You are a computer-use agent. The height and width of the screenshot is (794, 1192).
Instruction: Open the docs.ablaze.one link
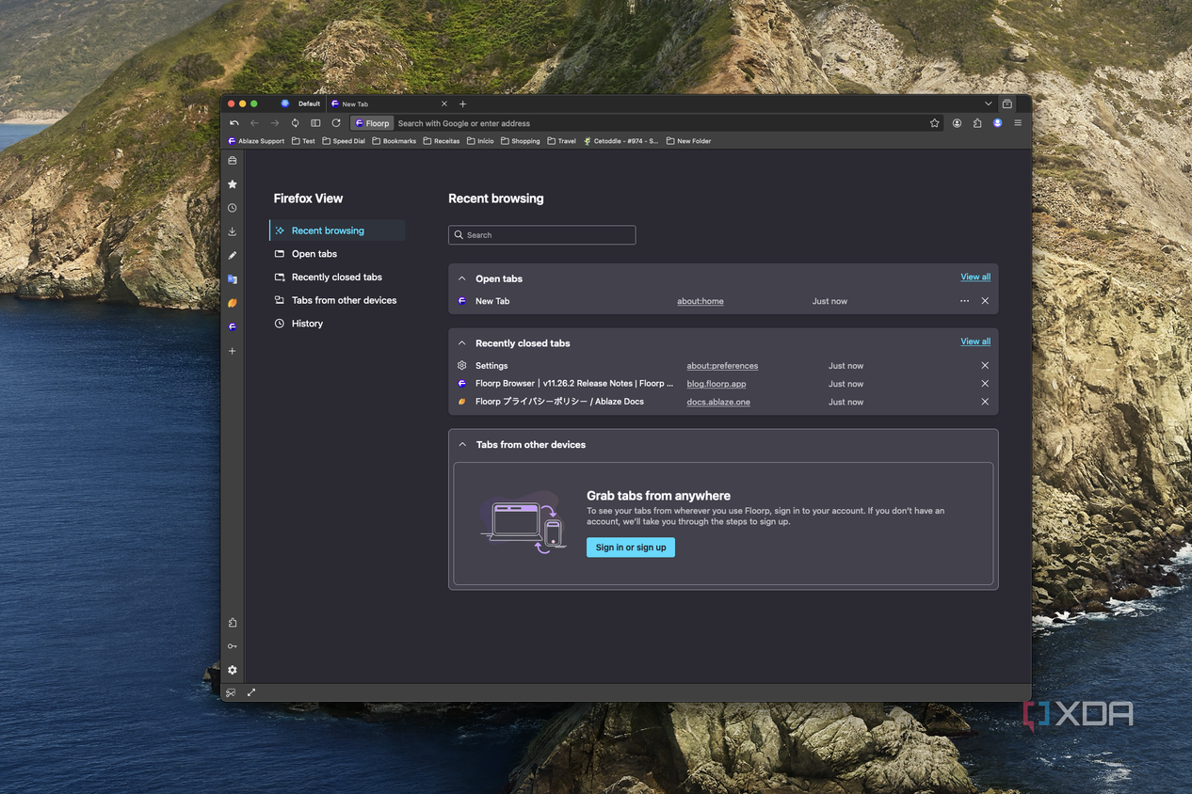(718, 402)
